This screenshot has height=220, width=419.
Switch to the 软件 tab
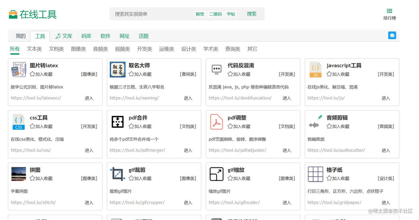[x=106, y=36]
